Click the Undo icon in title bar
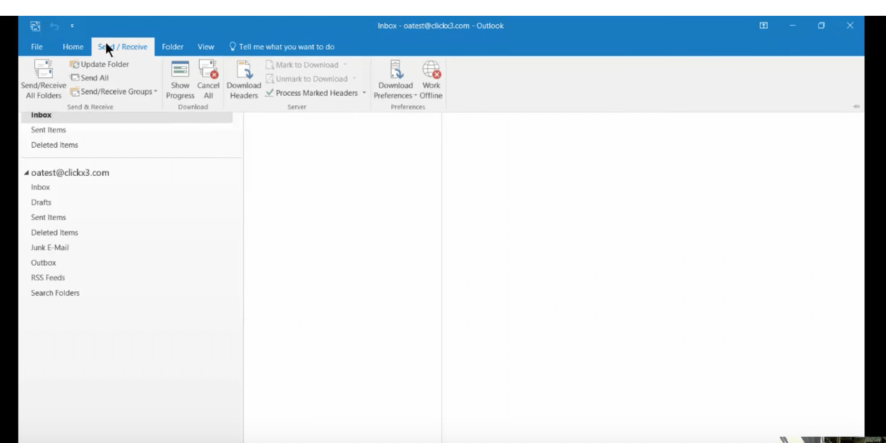The width and height of the screenshot is (886, 443). pyautogui.click(x=54, y=26)
